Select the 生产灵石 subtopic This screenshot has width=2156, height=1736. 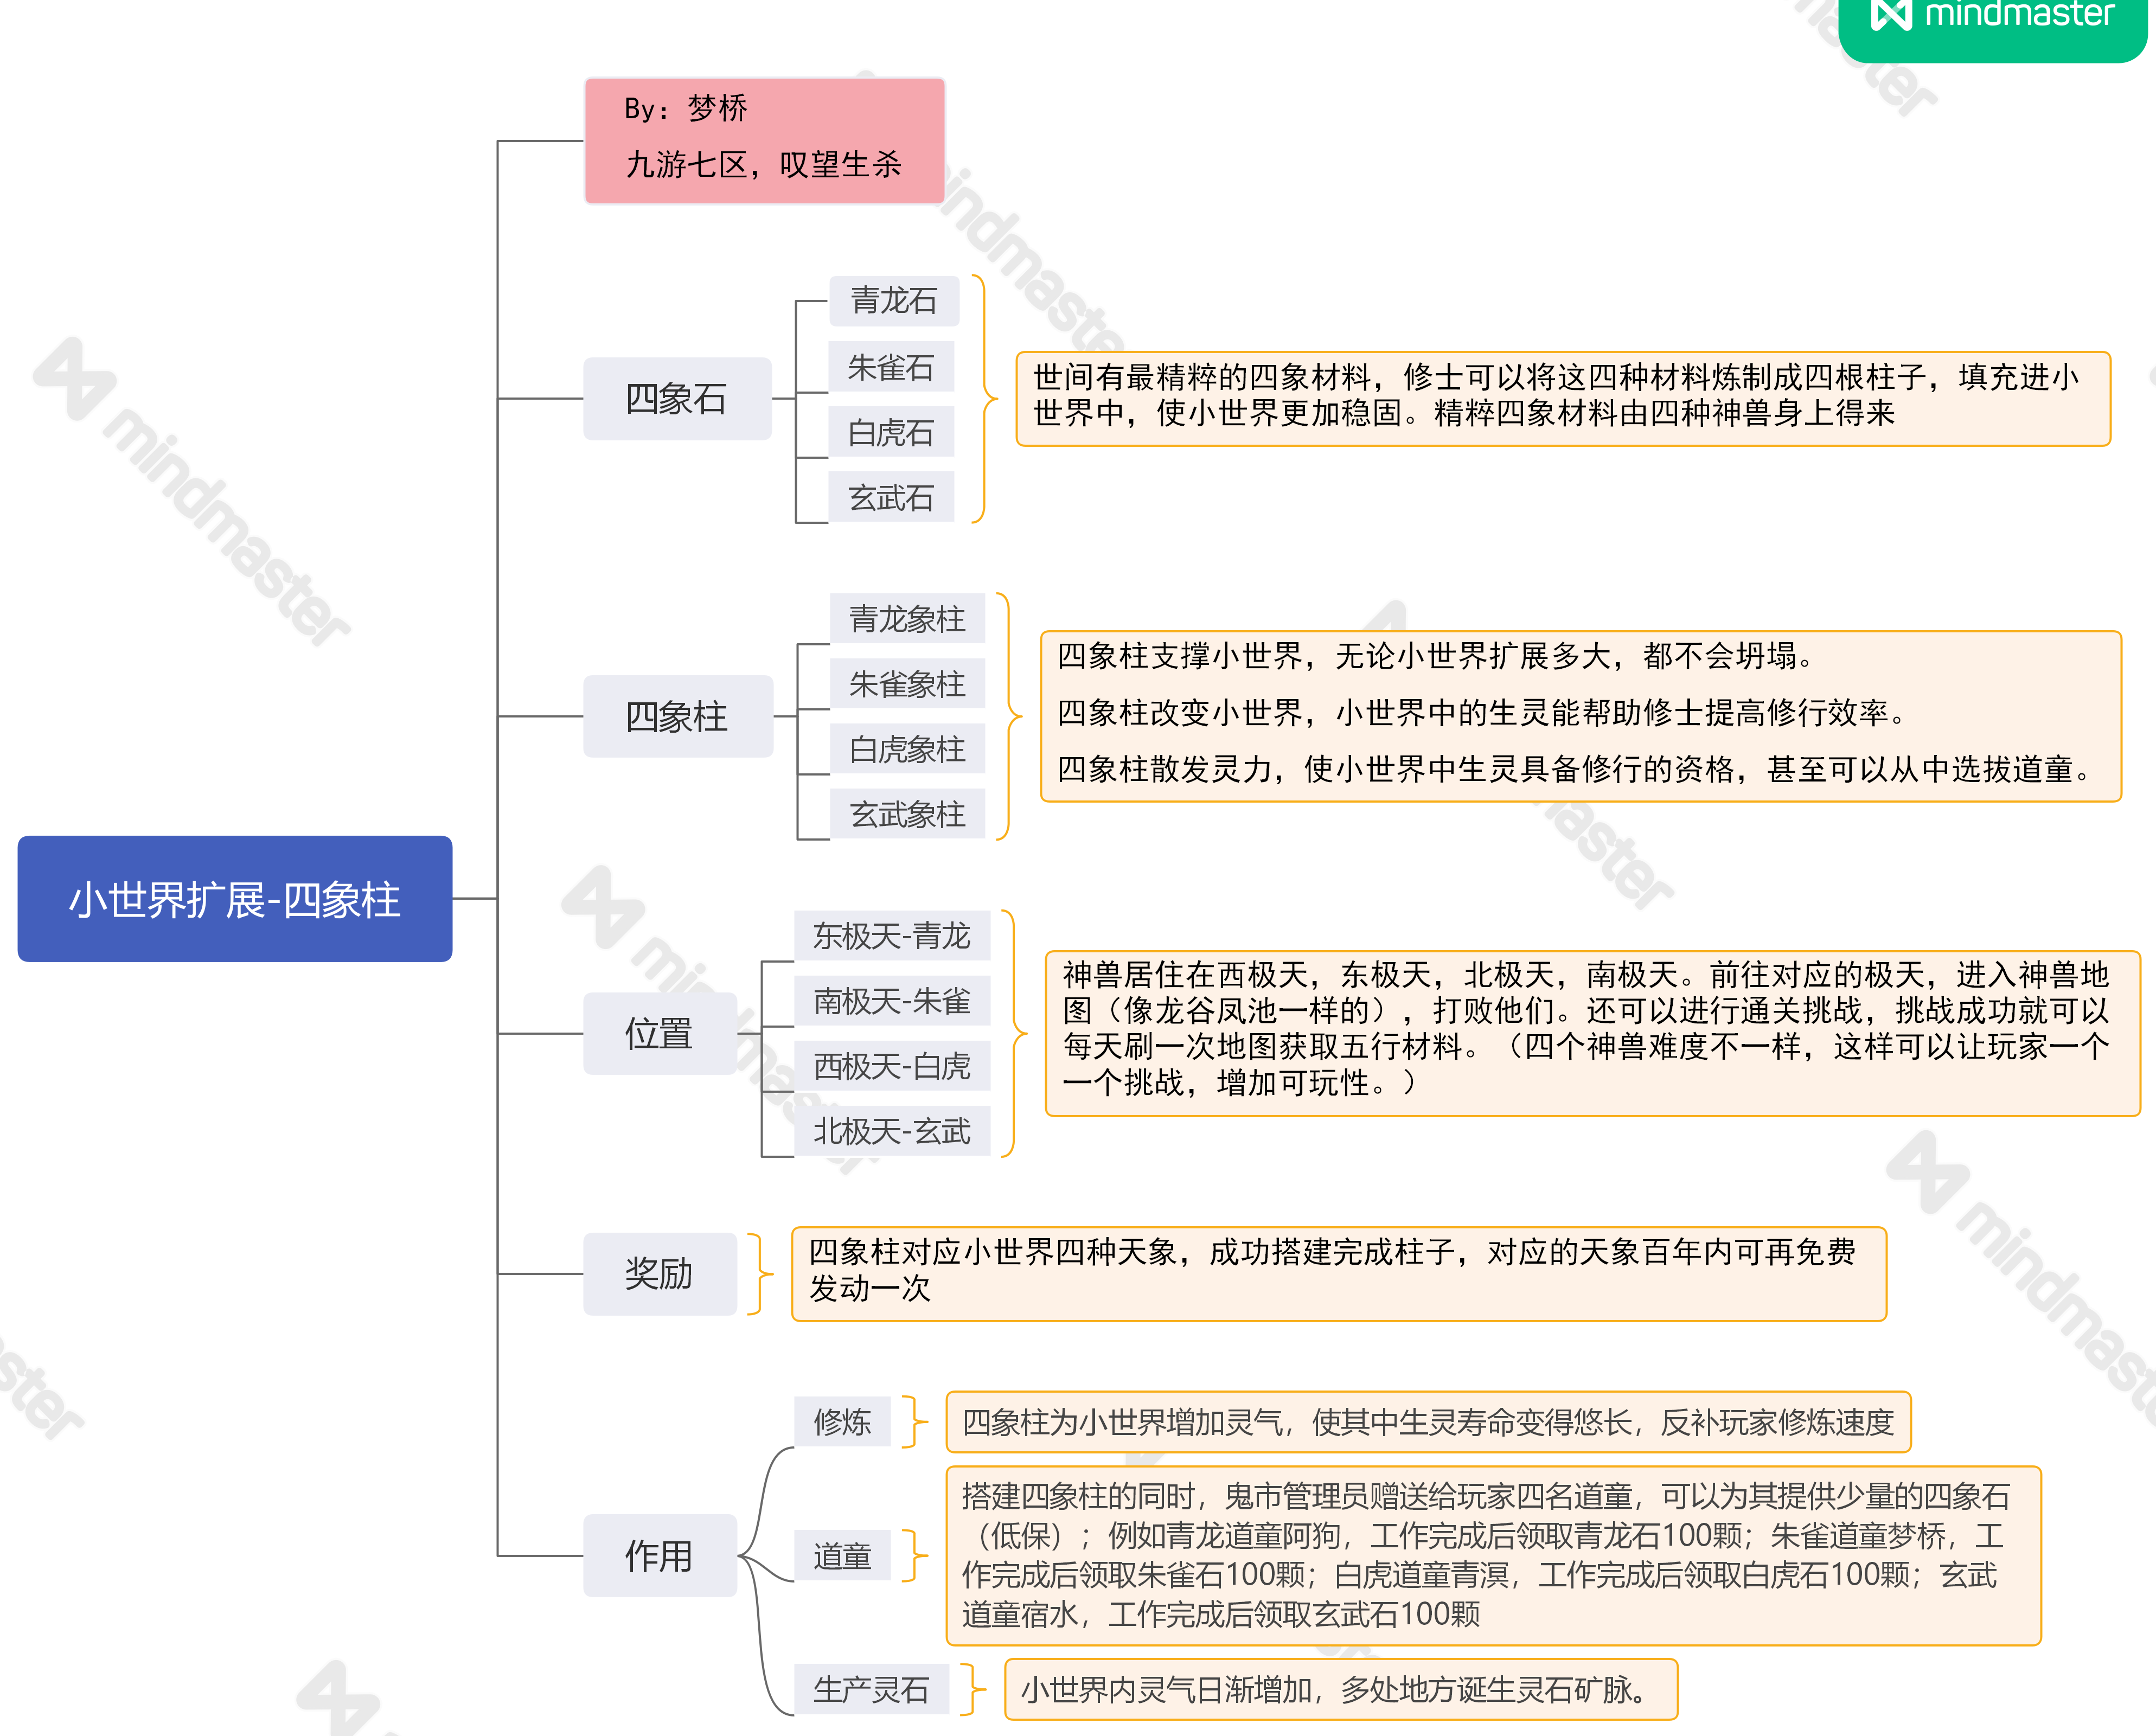tap(870, 1689)
